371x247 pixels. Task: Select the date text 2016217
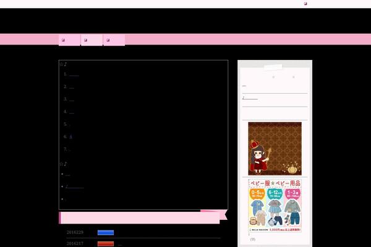(75, 244)
